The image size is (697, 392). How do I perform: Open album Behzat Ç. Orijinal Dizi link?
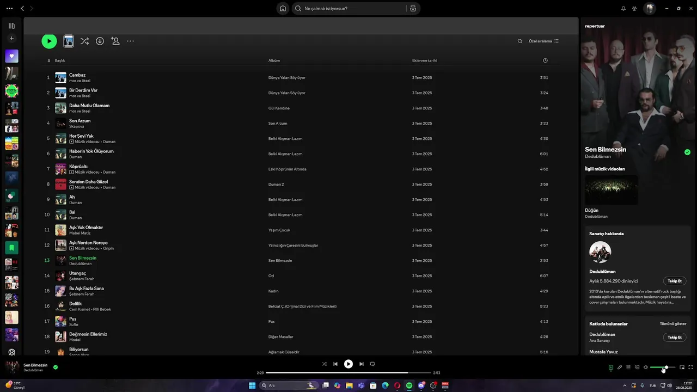click(302, 307)
